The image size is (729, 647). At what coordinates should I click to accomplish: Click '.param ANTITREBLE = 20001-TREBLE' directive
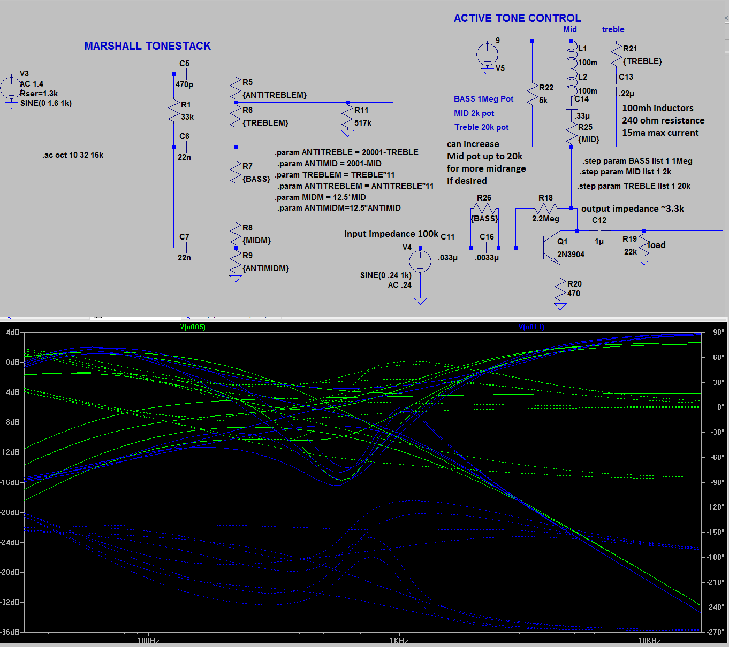click(347, 152)
